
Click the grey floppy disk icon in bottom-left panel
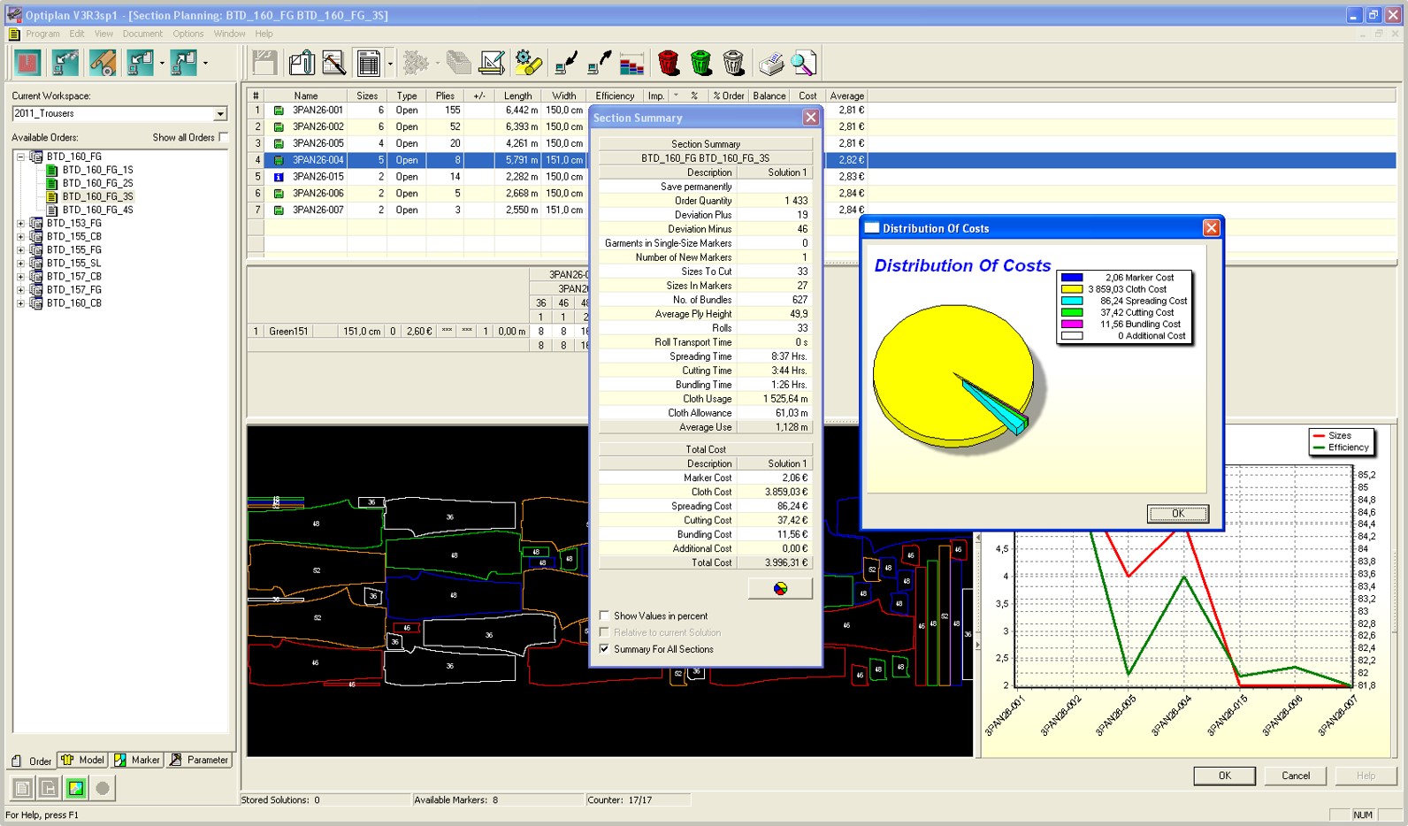tap(49, 788)
